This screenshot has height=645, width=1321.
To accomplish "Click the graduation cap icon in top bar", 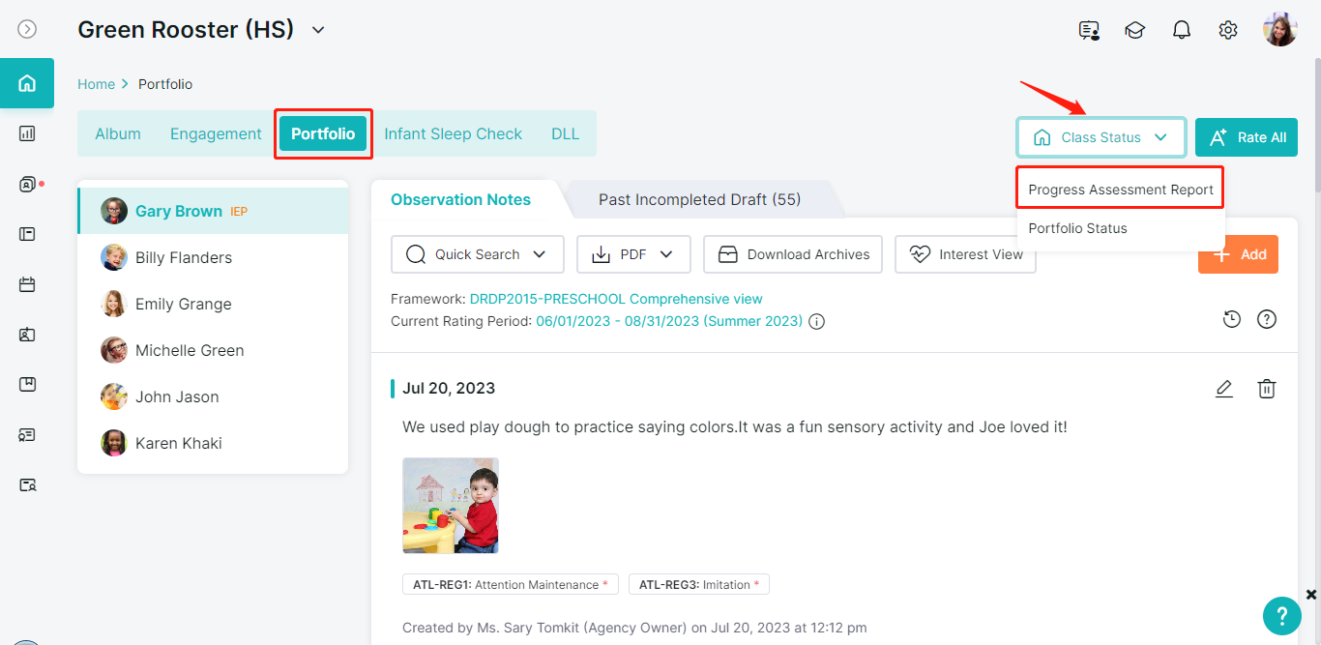I will coord(1134,30).
